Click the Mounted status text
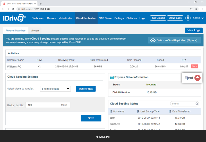This screenshot has height=142, width=206. tap(151, 85)
